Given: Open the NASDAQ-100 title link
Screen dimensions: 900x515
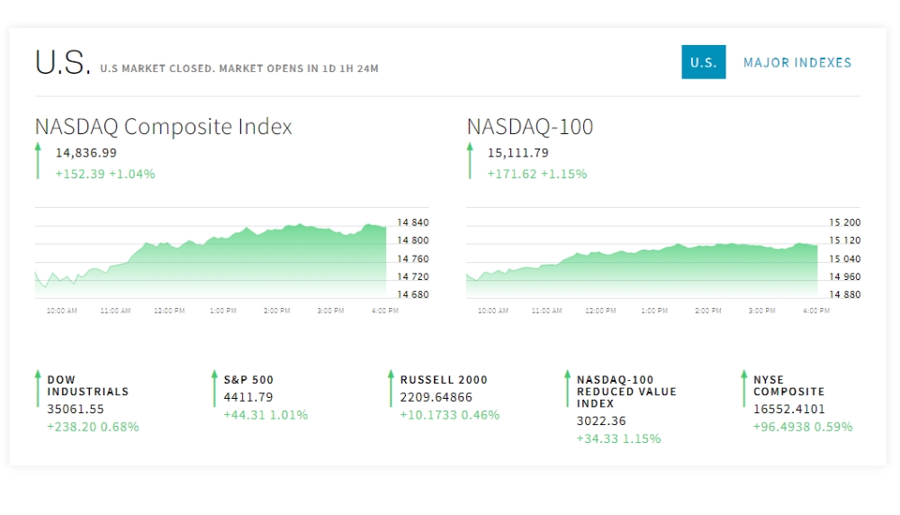Looking at the screenshot, I should point(530,126).
